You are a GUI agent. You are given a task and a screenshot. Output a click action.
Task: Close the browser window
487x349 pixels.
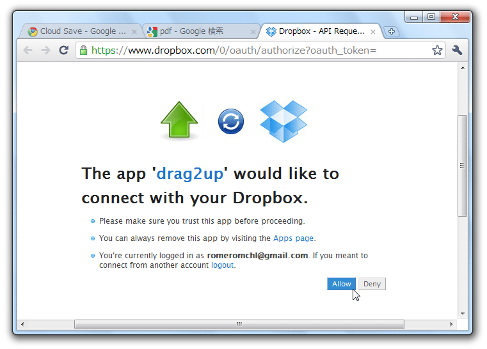455,17
